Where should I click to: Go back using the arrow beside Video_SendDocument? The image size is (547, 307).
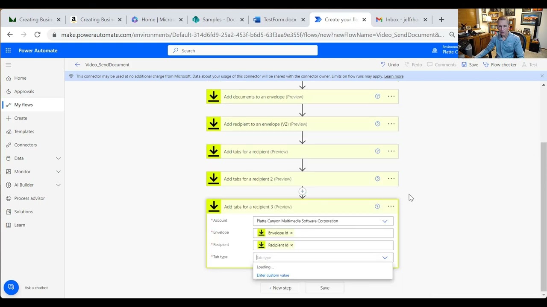click(x=77, y=65)
